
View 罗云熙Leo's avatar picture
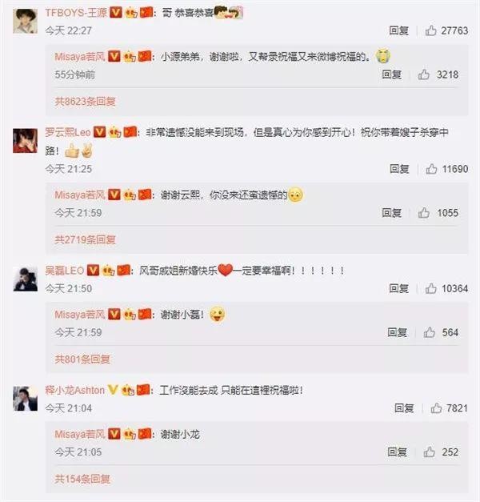click(x=25, y=141)
